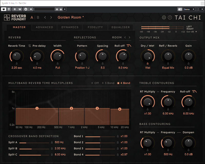Open the Tai Chi settings gear
Image resolution: width=205 pixels, height=164 pixels.
164,17
